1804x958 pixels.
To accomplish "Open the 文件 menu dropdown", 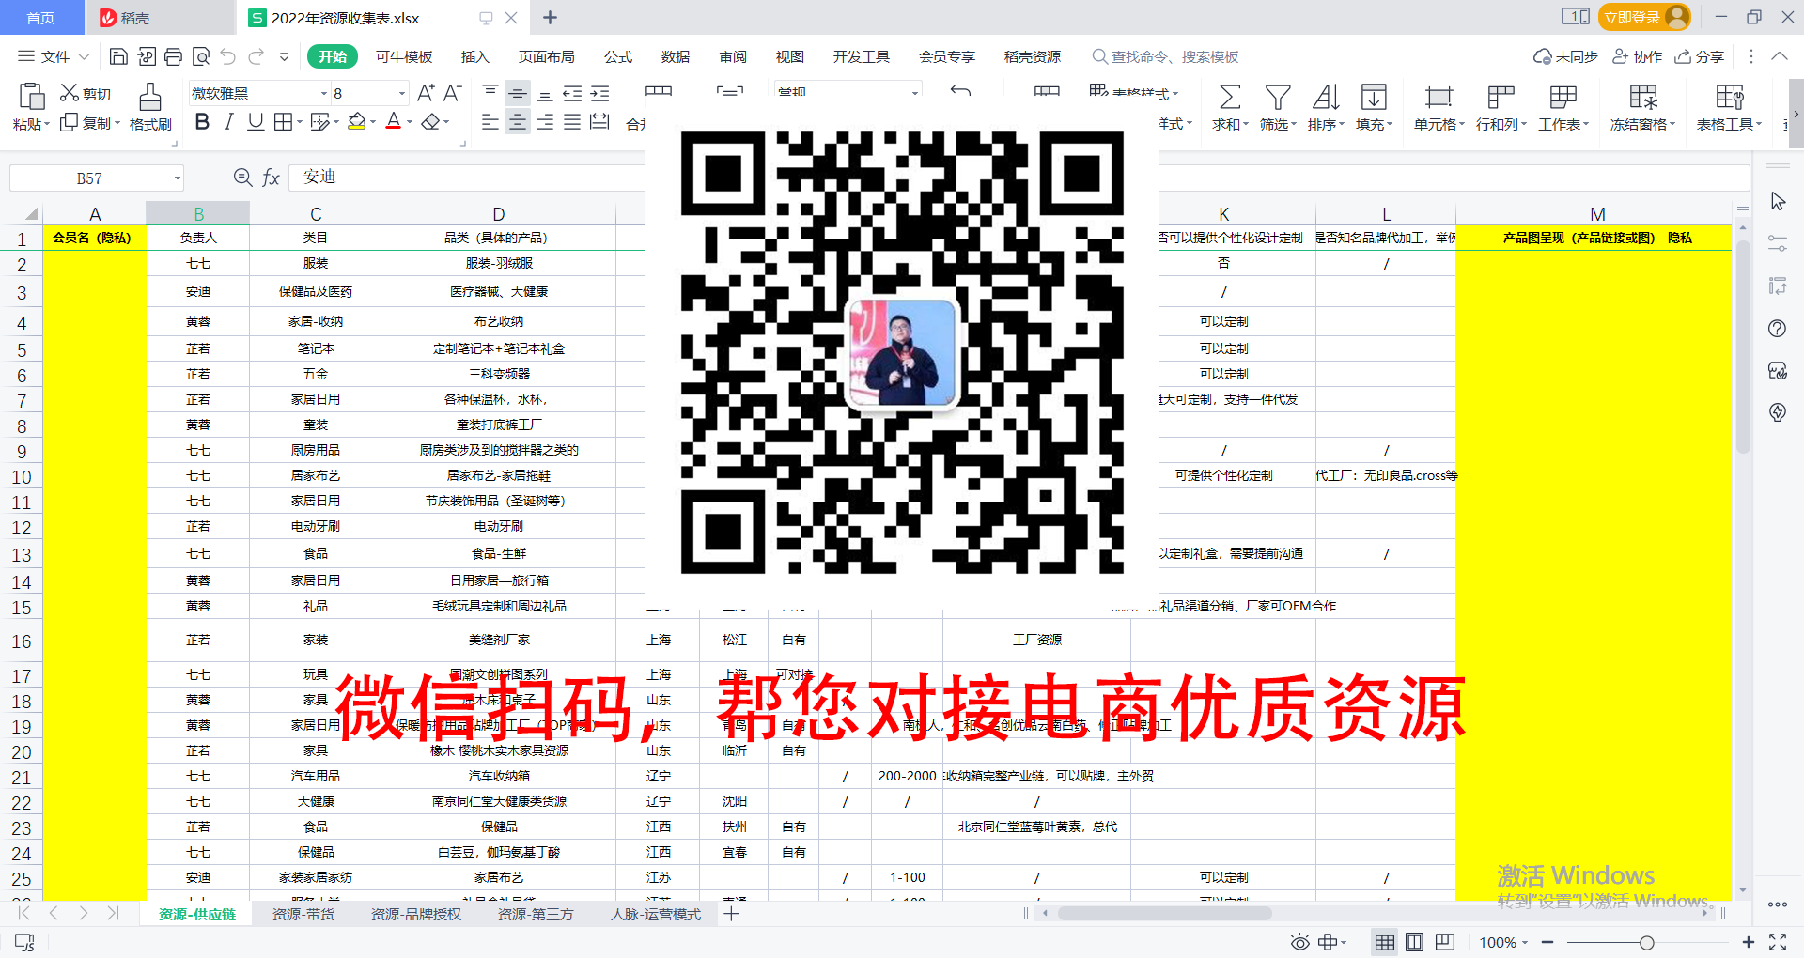I will pyautogui.click(x=54, y=56).
